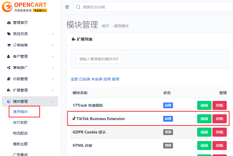Click the dashboard gauge icon beside 管理首页

[9, 23]
